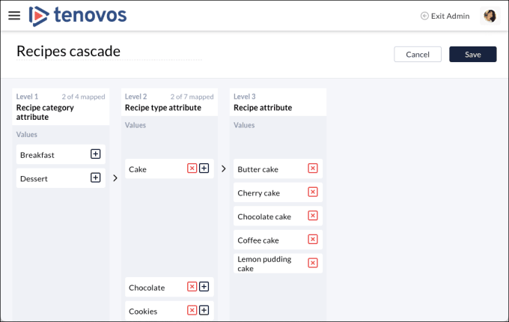Remove Coffee cake with its red X
The height and width of the screenshot is (322, 509).
click(x=313, y=240)
